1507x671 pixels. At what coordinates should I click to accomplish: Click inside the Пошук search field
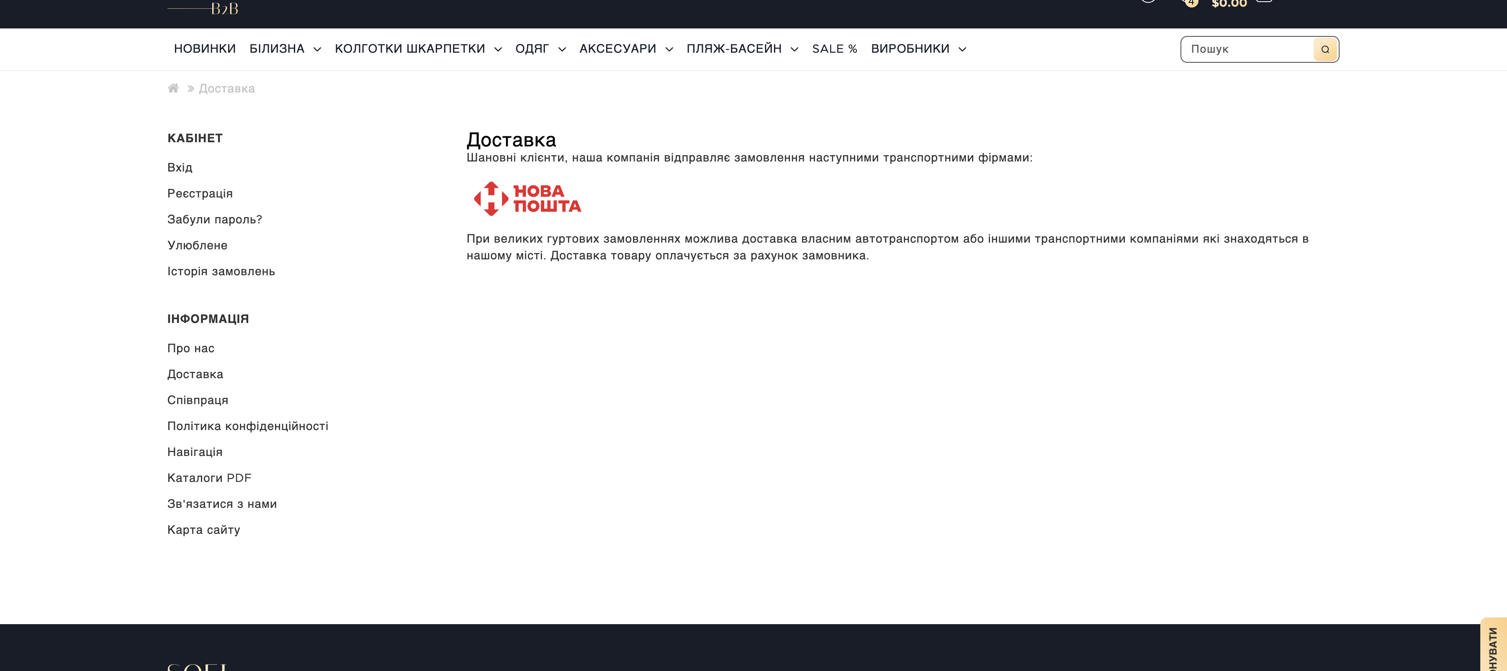pos(1246,49)
